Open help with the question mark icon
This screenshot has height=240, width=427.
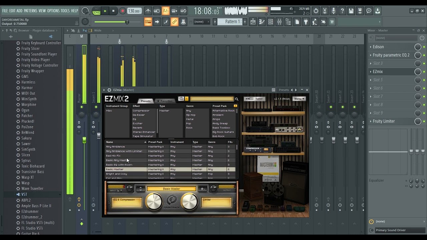click(342, 11)
